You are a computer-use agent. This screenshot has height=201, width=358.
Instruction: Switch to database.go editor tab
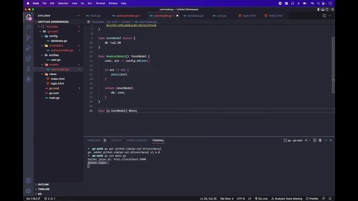click(x=195, y=16)
